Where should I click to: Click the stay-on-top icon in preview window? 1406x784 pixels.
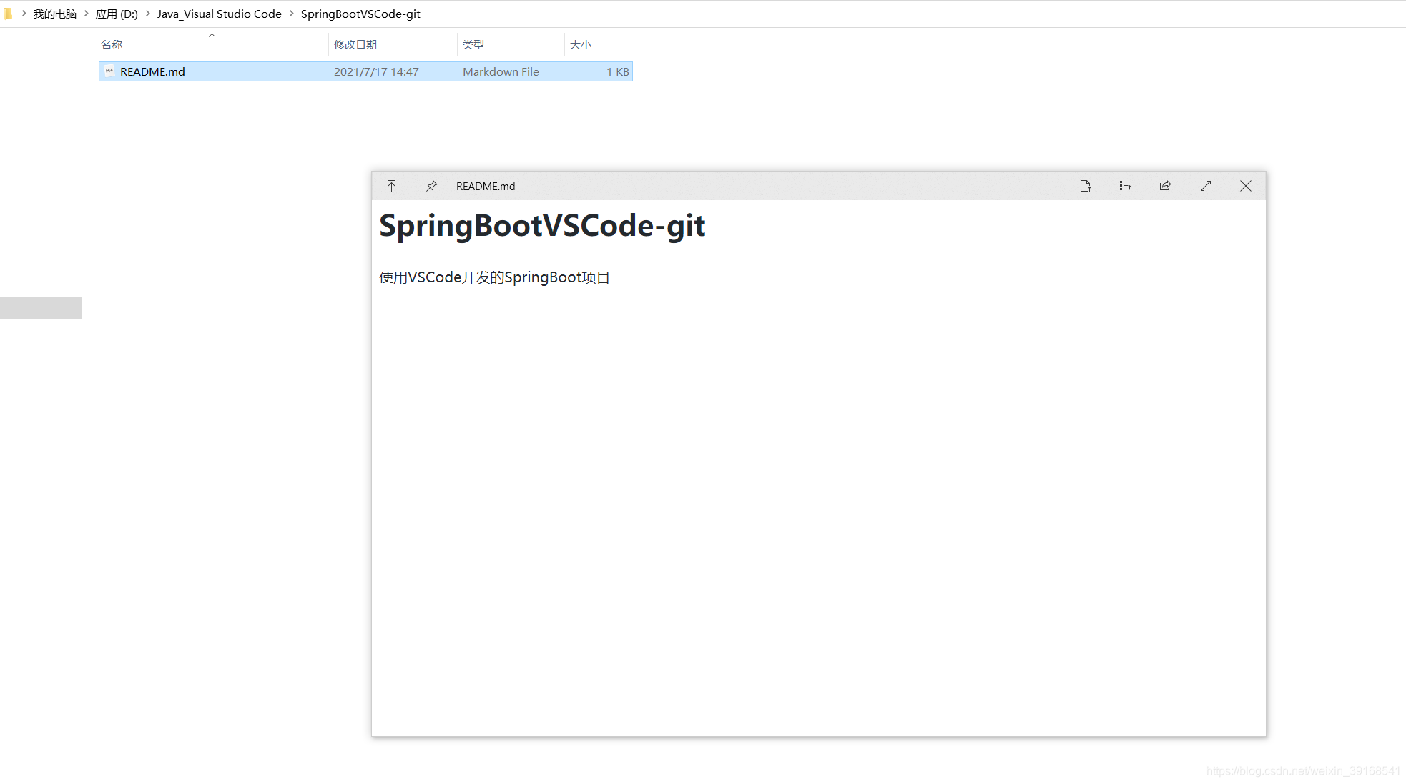click(x=391, y=186)
